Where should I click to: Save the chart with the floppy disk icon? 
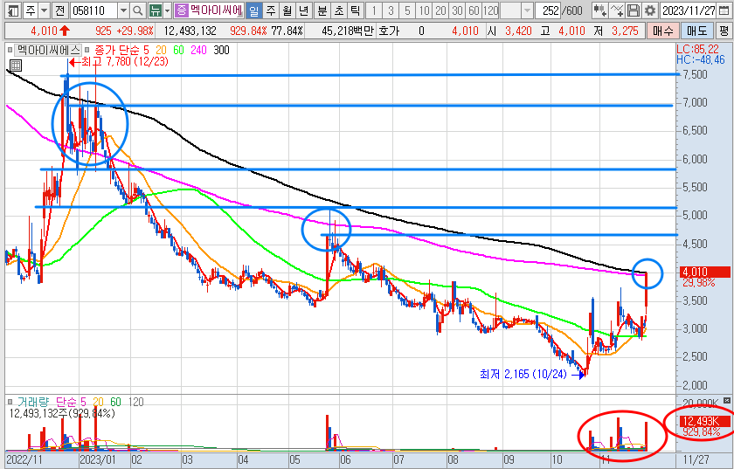[634, 10]
